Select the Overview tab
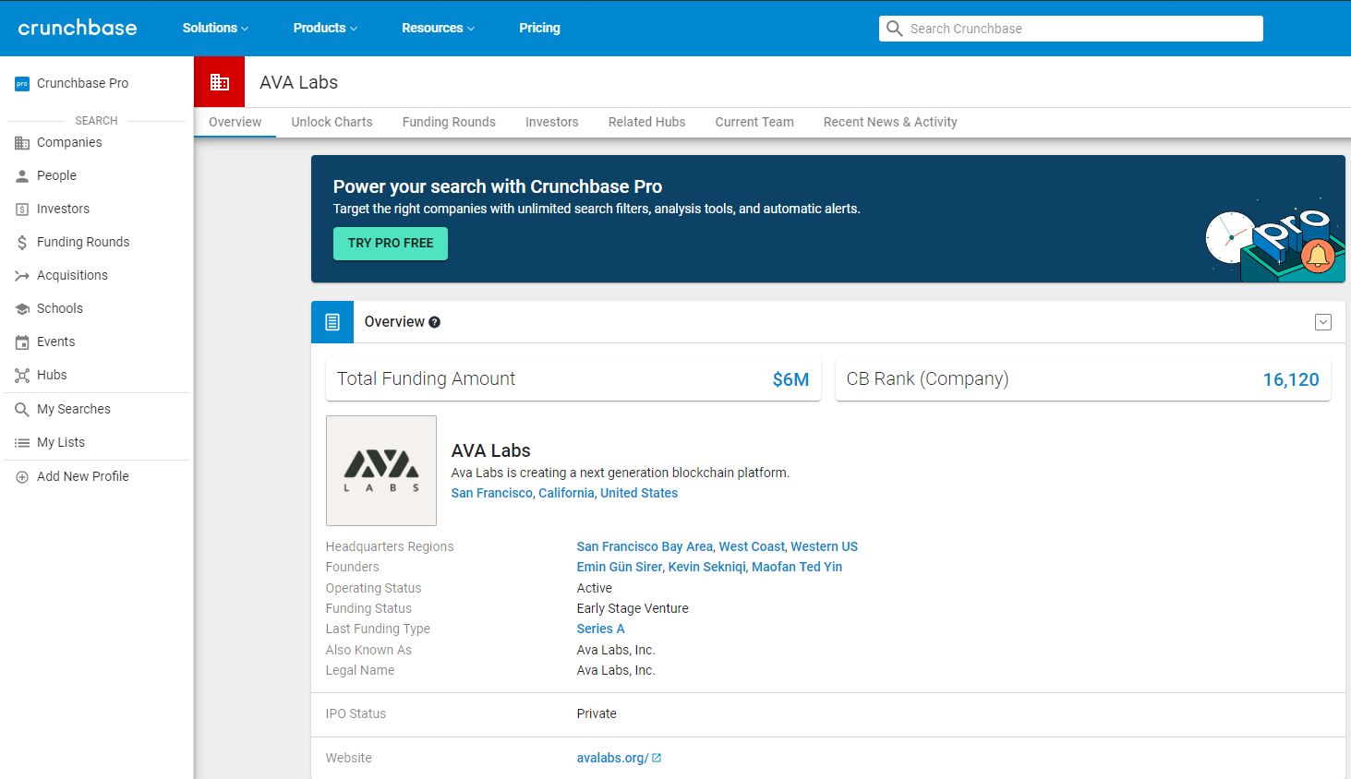Image resolution: width=1351 pixels, height=779 pixels. [235, 122]
